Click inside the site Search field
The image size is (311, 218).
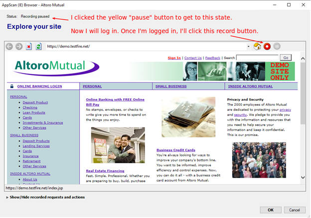click(x=257, y=58)
